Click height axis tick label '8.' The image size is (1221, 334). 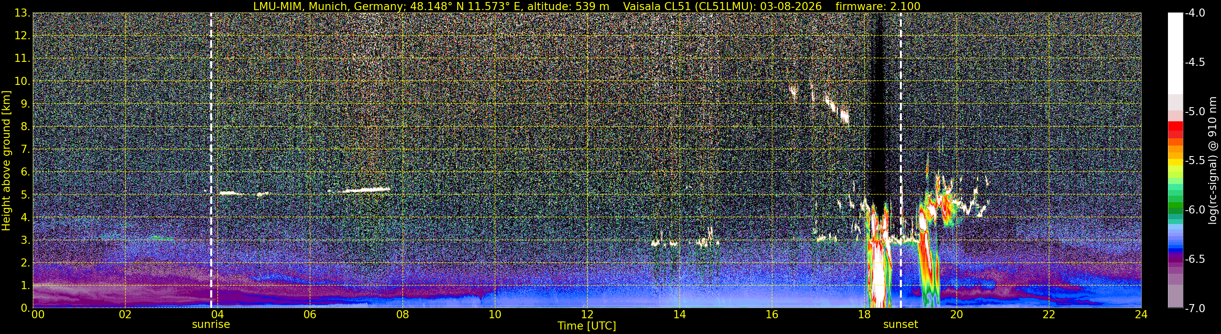pos(26,127)
